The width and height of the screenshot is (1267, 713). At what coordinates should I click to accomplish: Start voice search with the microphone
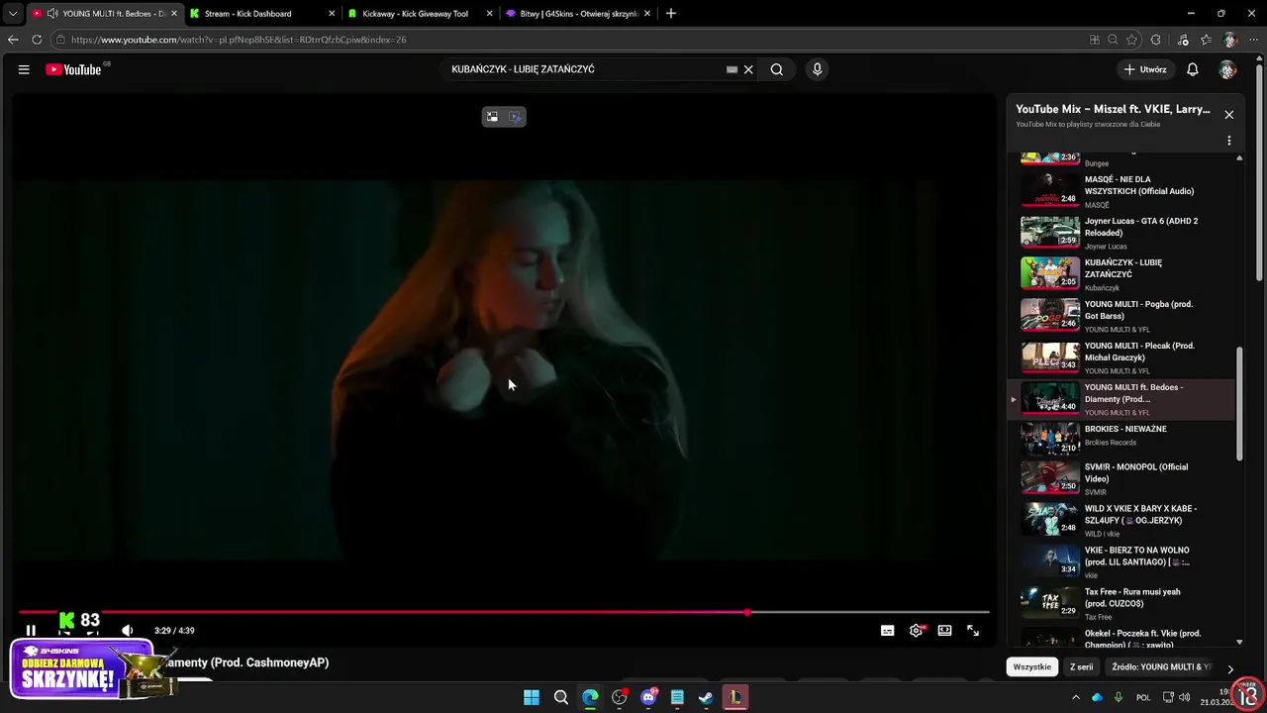pos(817,69)
